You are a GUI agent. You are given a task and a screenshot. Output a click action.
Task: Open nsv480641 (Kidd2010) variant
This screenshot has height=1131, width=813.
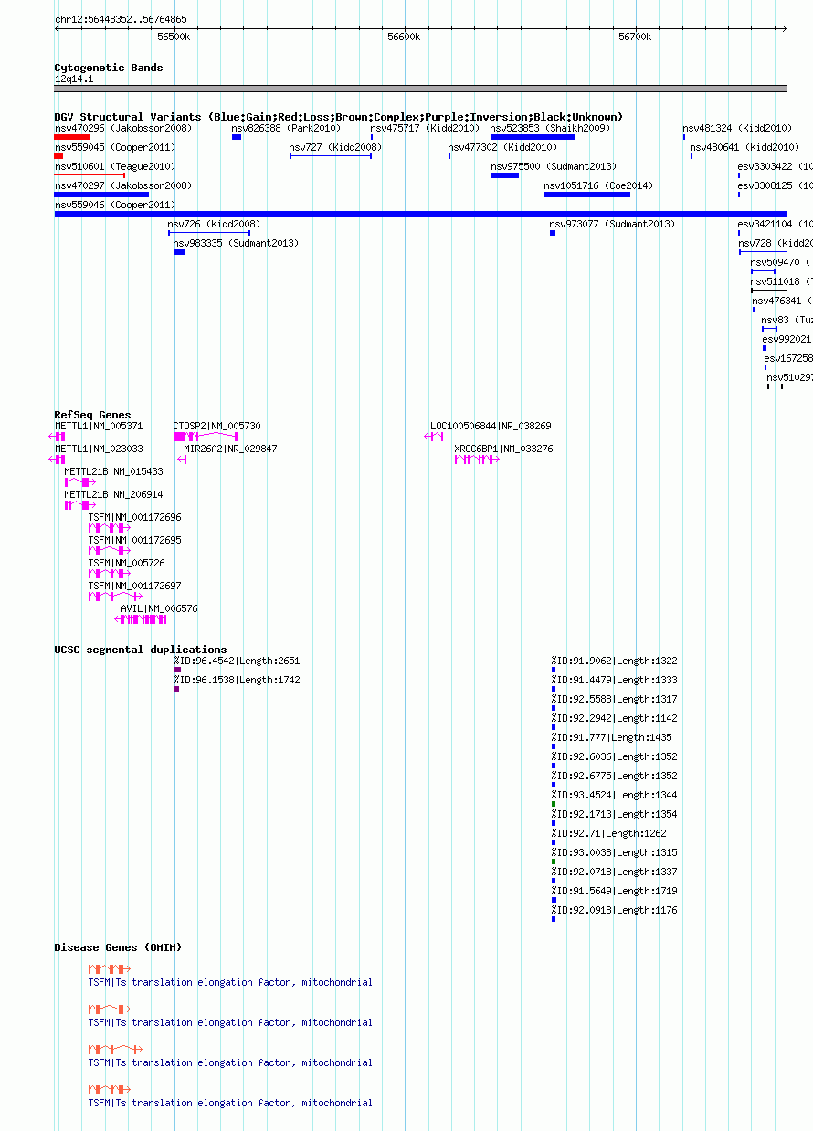point(744,148)
